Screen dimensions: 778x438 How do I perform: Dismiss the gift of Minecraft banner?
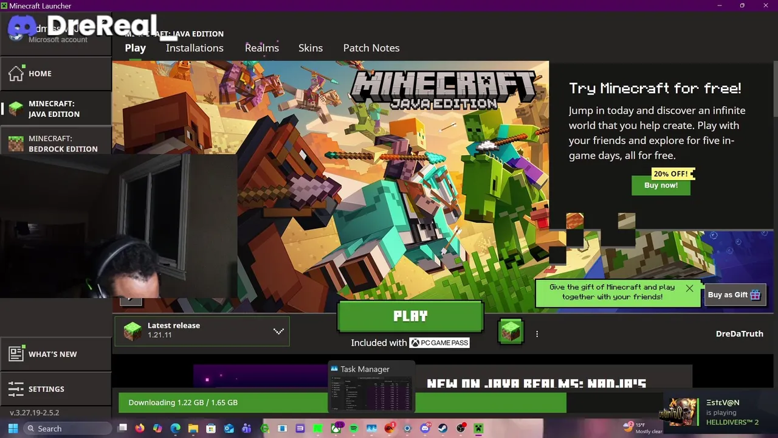[x=689, y=288]
